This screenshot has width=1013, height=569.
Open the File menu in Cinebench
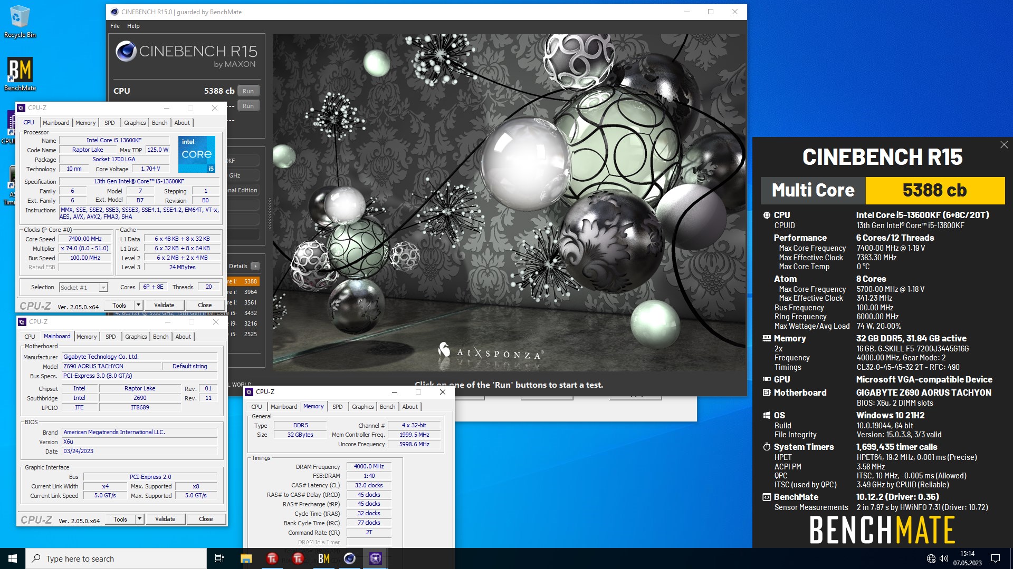(x=115, y=26)
